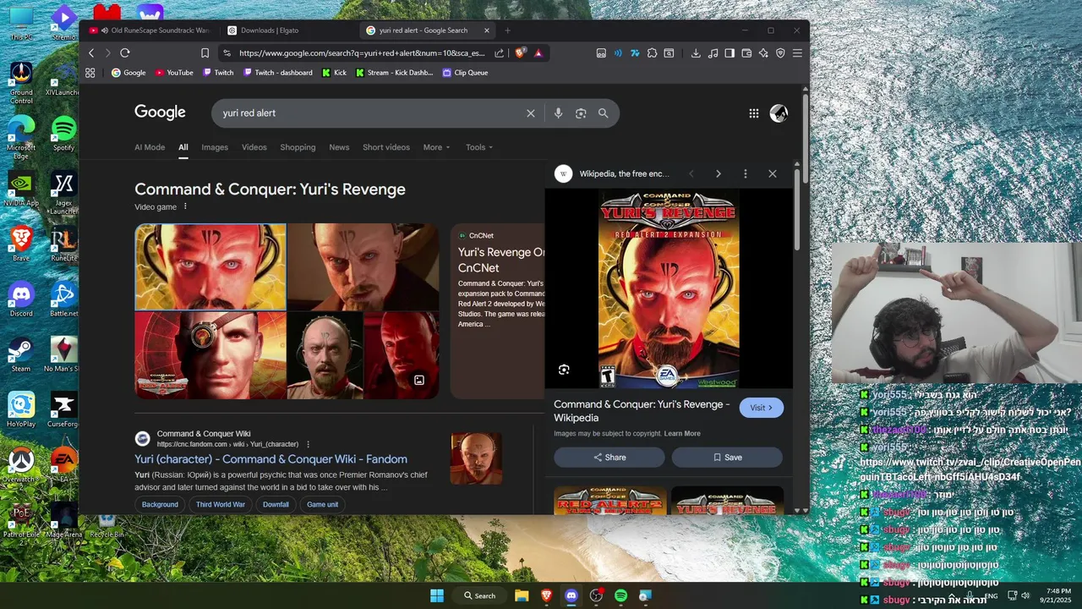This screenshot has width=1082, height=609.
Task: Open browser downloads icon
Action: pyautogui.click(x=696, y=52)
